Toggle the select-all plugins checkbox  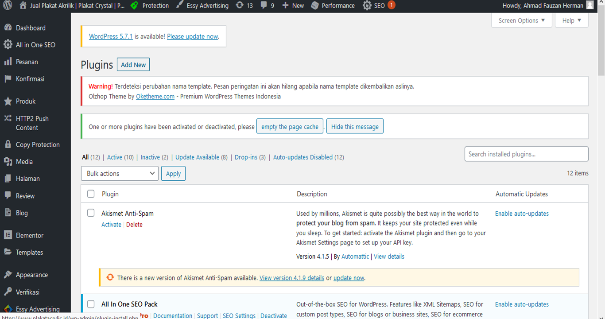pos(91,194)
